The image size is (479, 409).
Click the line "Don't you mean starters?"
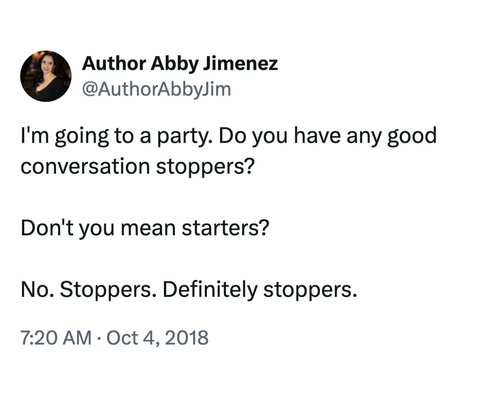[145, 228]
